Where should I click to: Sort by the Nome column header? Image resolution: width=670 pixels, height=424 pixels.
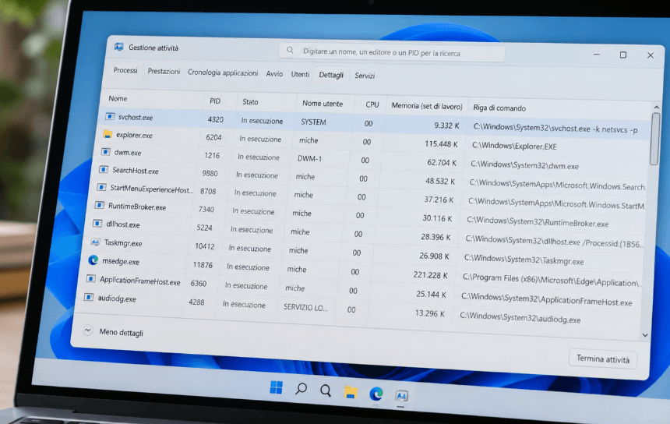[118, 98]
